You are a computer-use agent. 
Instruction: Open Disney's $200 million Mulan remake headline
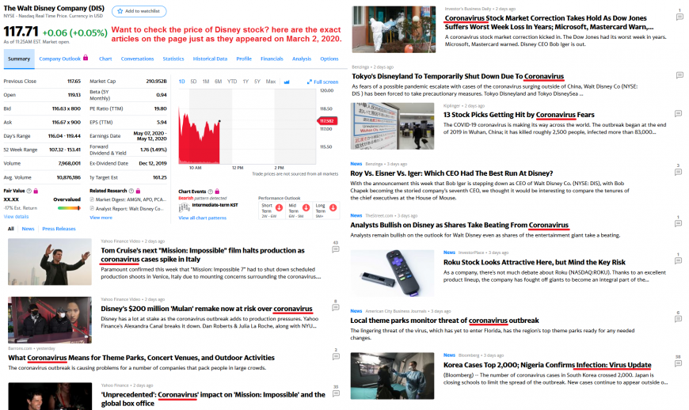[x=207, y=309]
